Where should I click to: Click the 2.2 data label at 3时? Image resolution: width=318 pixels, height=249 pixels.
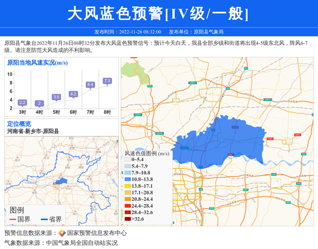tap(22, 103)
